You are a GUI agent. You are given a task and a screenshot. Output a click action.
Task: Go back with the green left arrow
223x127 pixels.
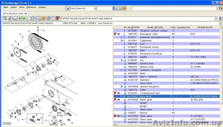click(x=20, y=18)
